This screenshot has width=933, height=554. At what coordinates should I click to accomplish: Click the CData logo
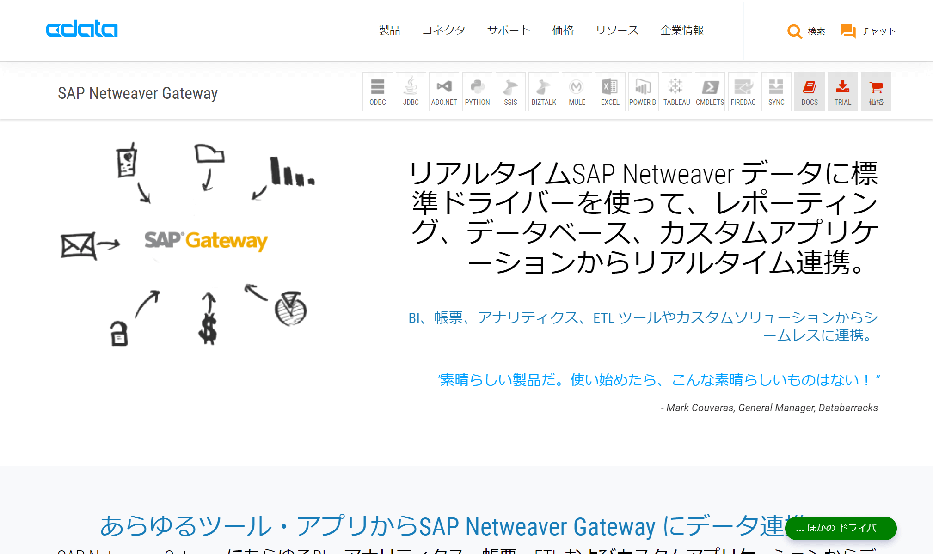coord(82,29)
